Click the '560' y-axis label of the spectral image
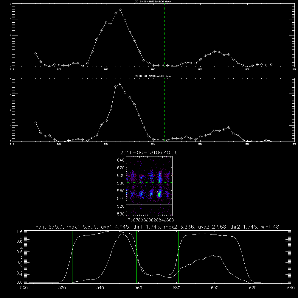 point(121,191)
